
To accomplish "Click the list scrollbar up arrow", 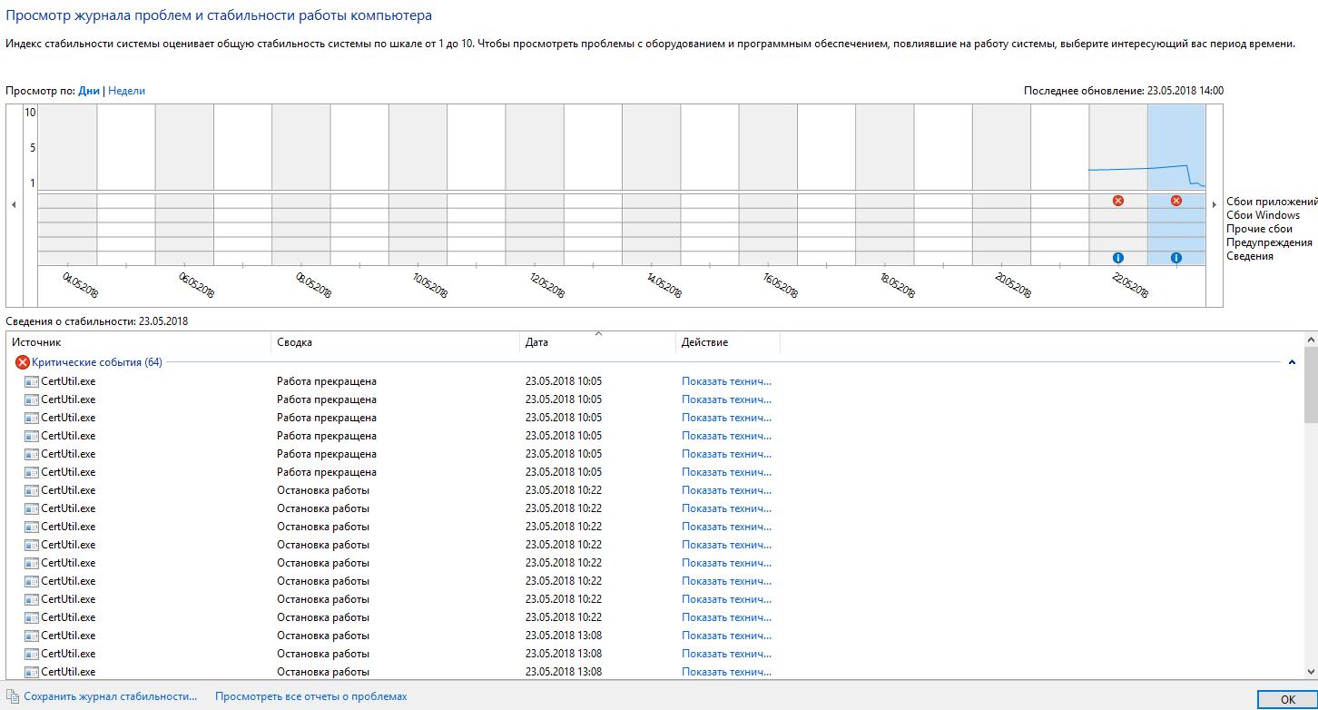I will pos(1311,339).
